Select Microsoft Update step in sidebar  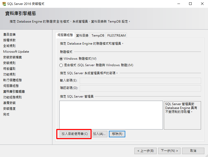(x=16, y=52)
